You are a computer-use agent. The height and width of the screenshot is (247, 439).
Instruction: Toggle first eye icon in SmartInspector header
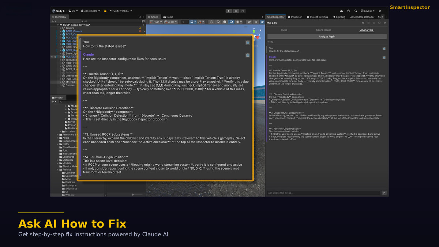pyautogui.click(x=369, y=23)
